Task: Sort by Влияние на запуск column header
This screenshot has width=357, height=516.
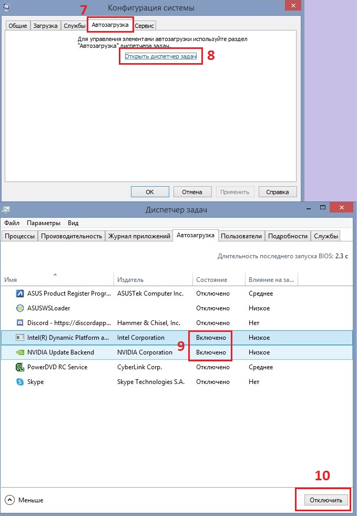Action: (271, 279)
